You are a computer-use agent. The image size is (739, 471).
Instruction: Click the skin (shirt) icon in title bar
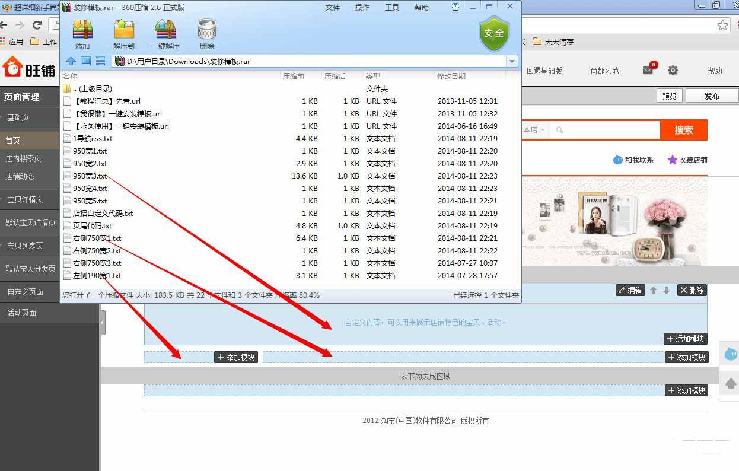(x=455, y=7)
